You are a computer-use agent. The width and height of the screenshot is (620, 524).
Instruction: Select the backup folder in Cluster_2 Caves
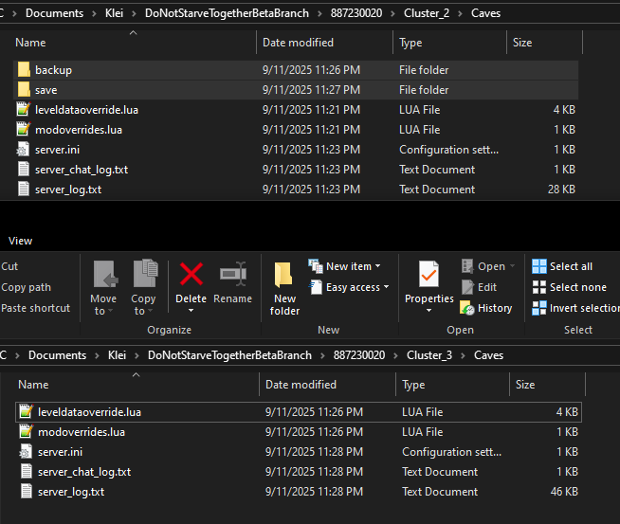click(53, 70)
